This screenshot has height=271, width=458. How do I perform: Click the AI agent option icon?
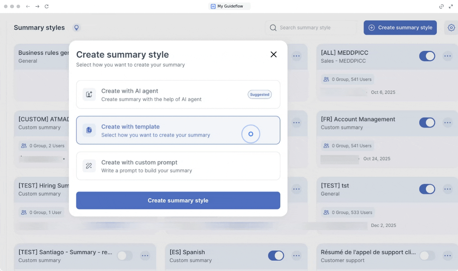pyautogui.click(x=89, y=95)
